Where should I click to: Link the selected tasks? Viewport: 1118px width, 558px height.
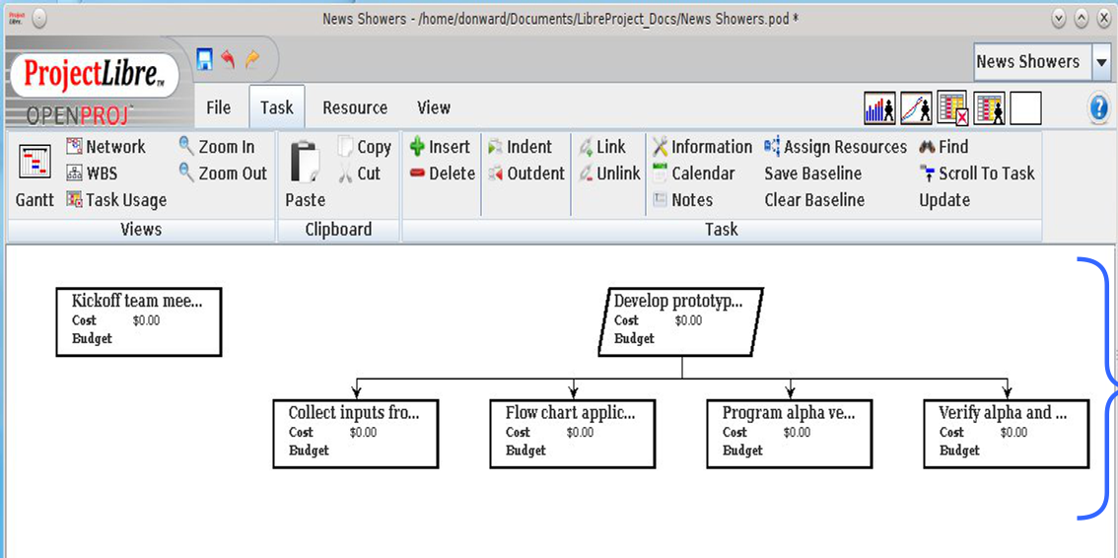[602, 147]
